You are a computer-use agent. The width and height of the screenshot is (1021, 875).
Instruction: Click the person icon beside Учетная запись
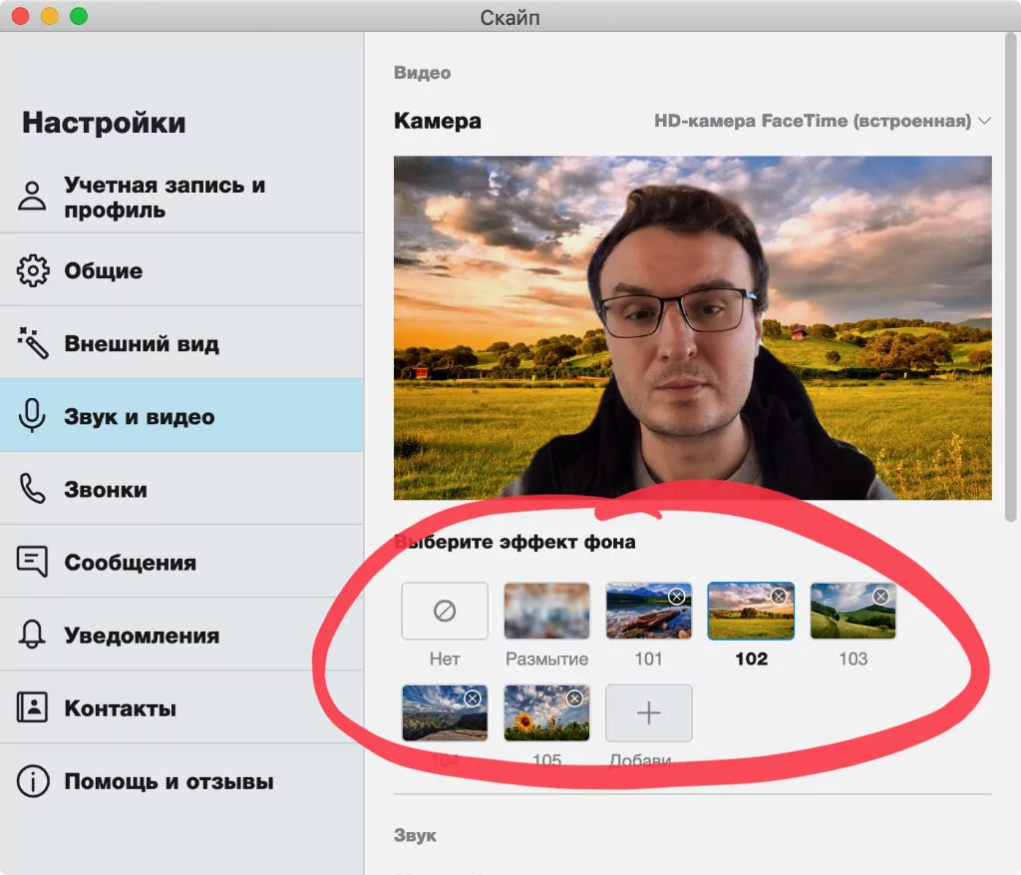[x=32, y=197]
